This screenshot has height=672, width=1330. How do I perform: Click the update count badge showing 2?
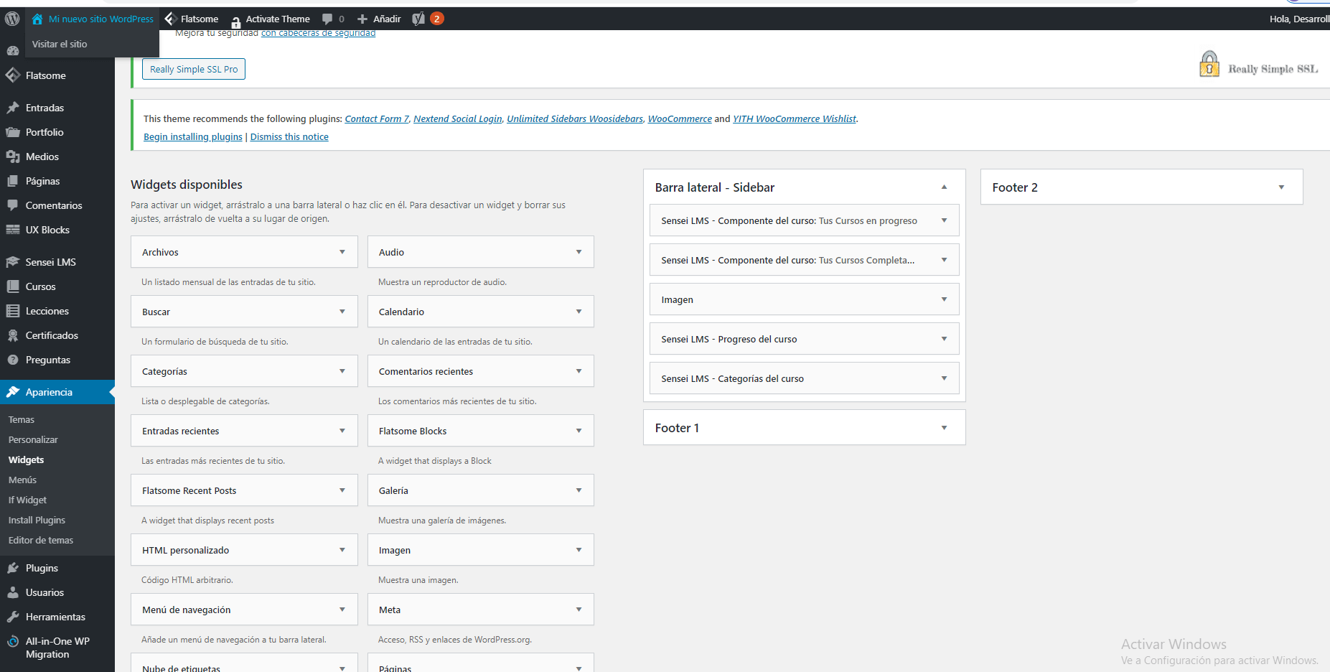[x=436, y=19]
